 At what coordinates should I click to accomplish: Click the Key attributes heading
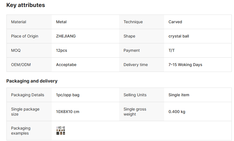[26, 5]
